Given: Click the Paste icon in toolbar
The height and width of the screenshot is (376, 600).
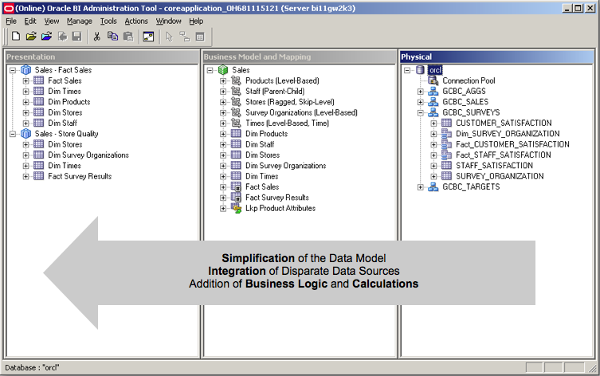Looking at the screenshot, I should coord(127,37).
